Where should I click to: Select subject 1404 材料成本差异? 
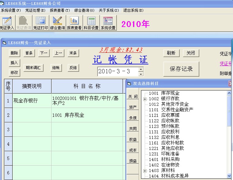click(169, 176)
